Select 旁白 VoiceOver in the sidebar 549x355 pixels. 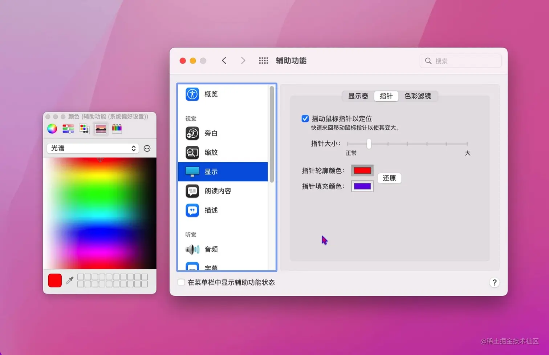223,133
